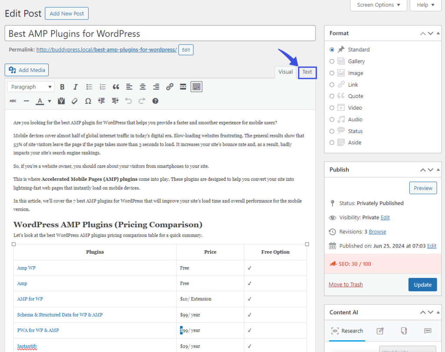Insert a bulleted list

(x=89, y=87)
